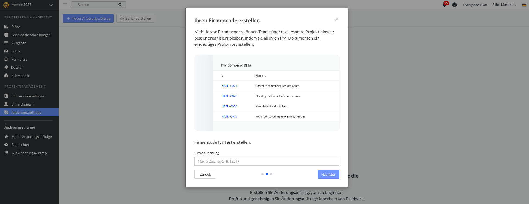The width and height of the screenshot is (529, 204).
Task: Click the search magnifier icon
Action: (120, 5)
